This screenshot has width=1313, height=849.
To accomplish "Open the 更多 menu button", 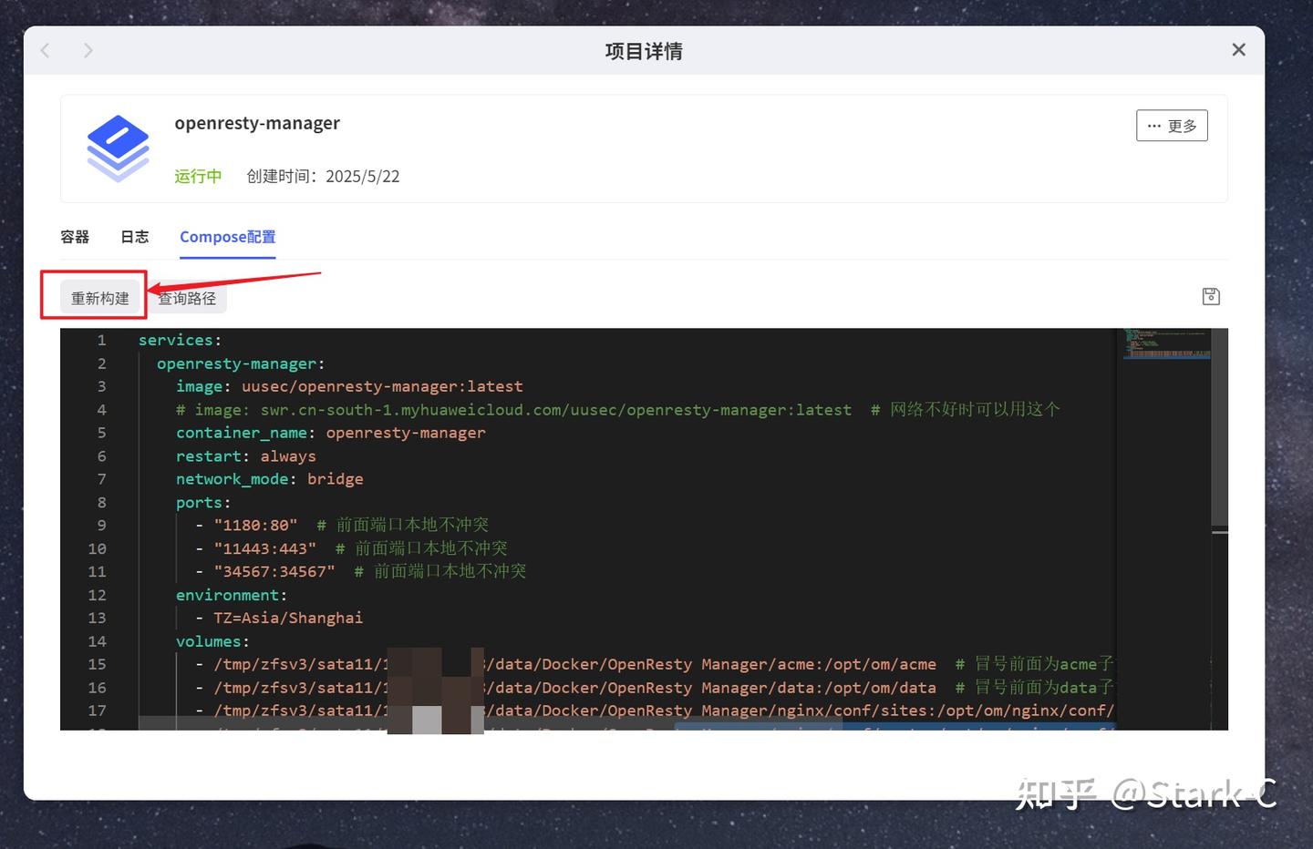I will point(1171,125).
